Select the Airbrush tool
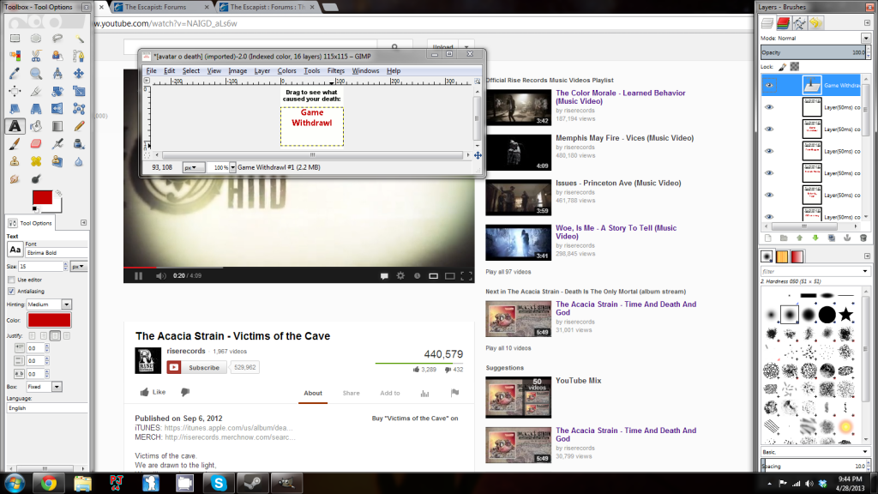The height and width of the screenshot is (494, 878). tap(57, 144)
